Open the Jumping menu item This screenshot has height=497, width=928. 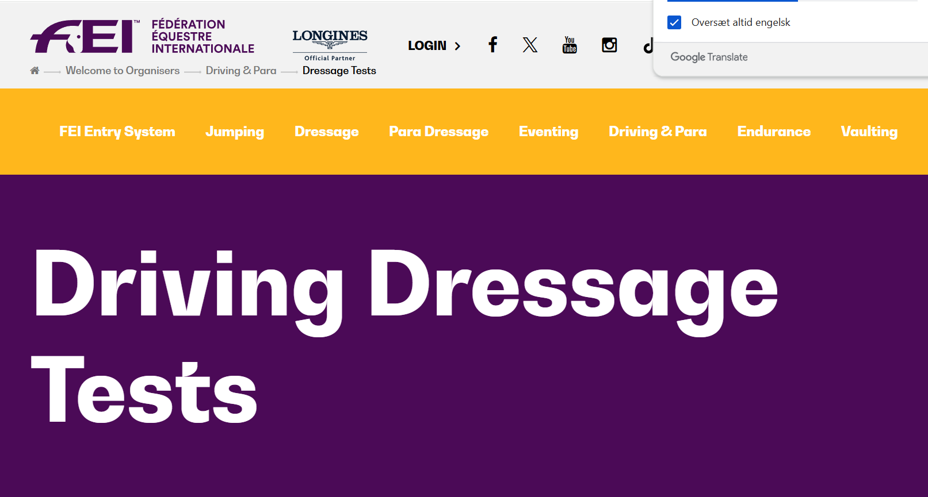(235, 132)
